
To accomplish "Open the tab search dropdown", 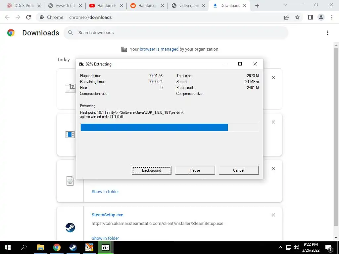I will (286, 5).
